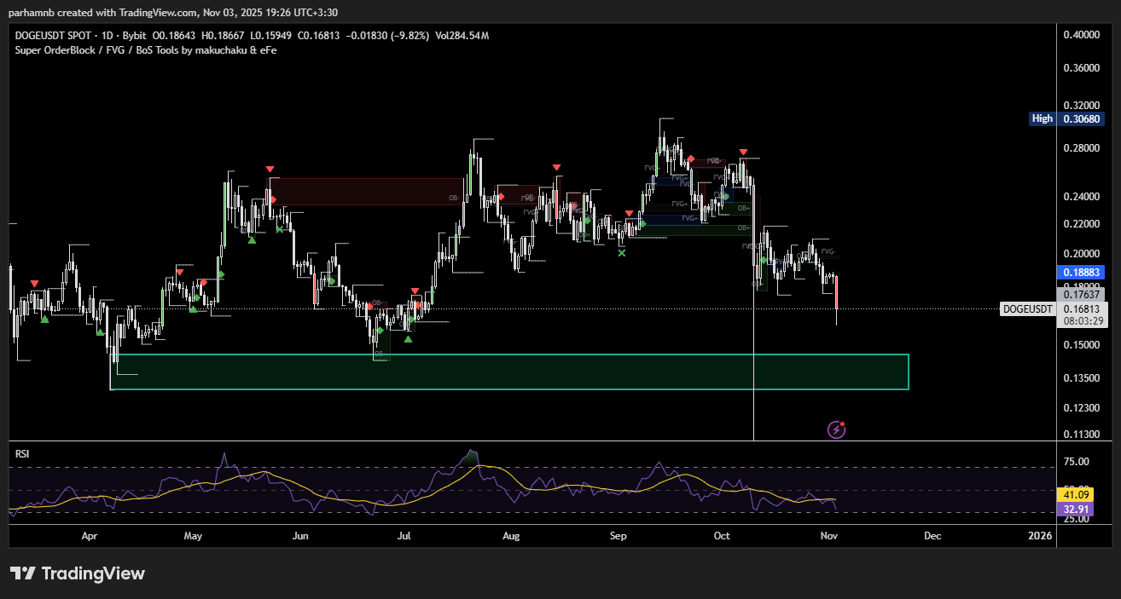The width and height of the screenshot is (1121, 599).
Task: Click the Dec label on the time axis
Action: 932,536
